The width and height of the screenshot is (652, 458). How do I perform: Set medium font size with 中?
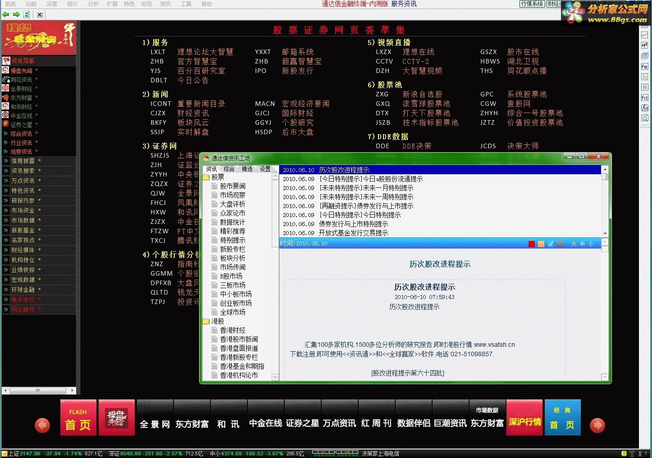click(582, 244)
